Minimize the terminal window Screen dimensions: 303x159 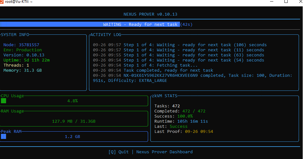pyautogui.click(x=272, y=2)
